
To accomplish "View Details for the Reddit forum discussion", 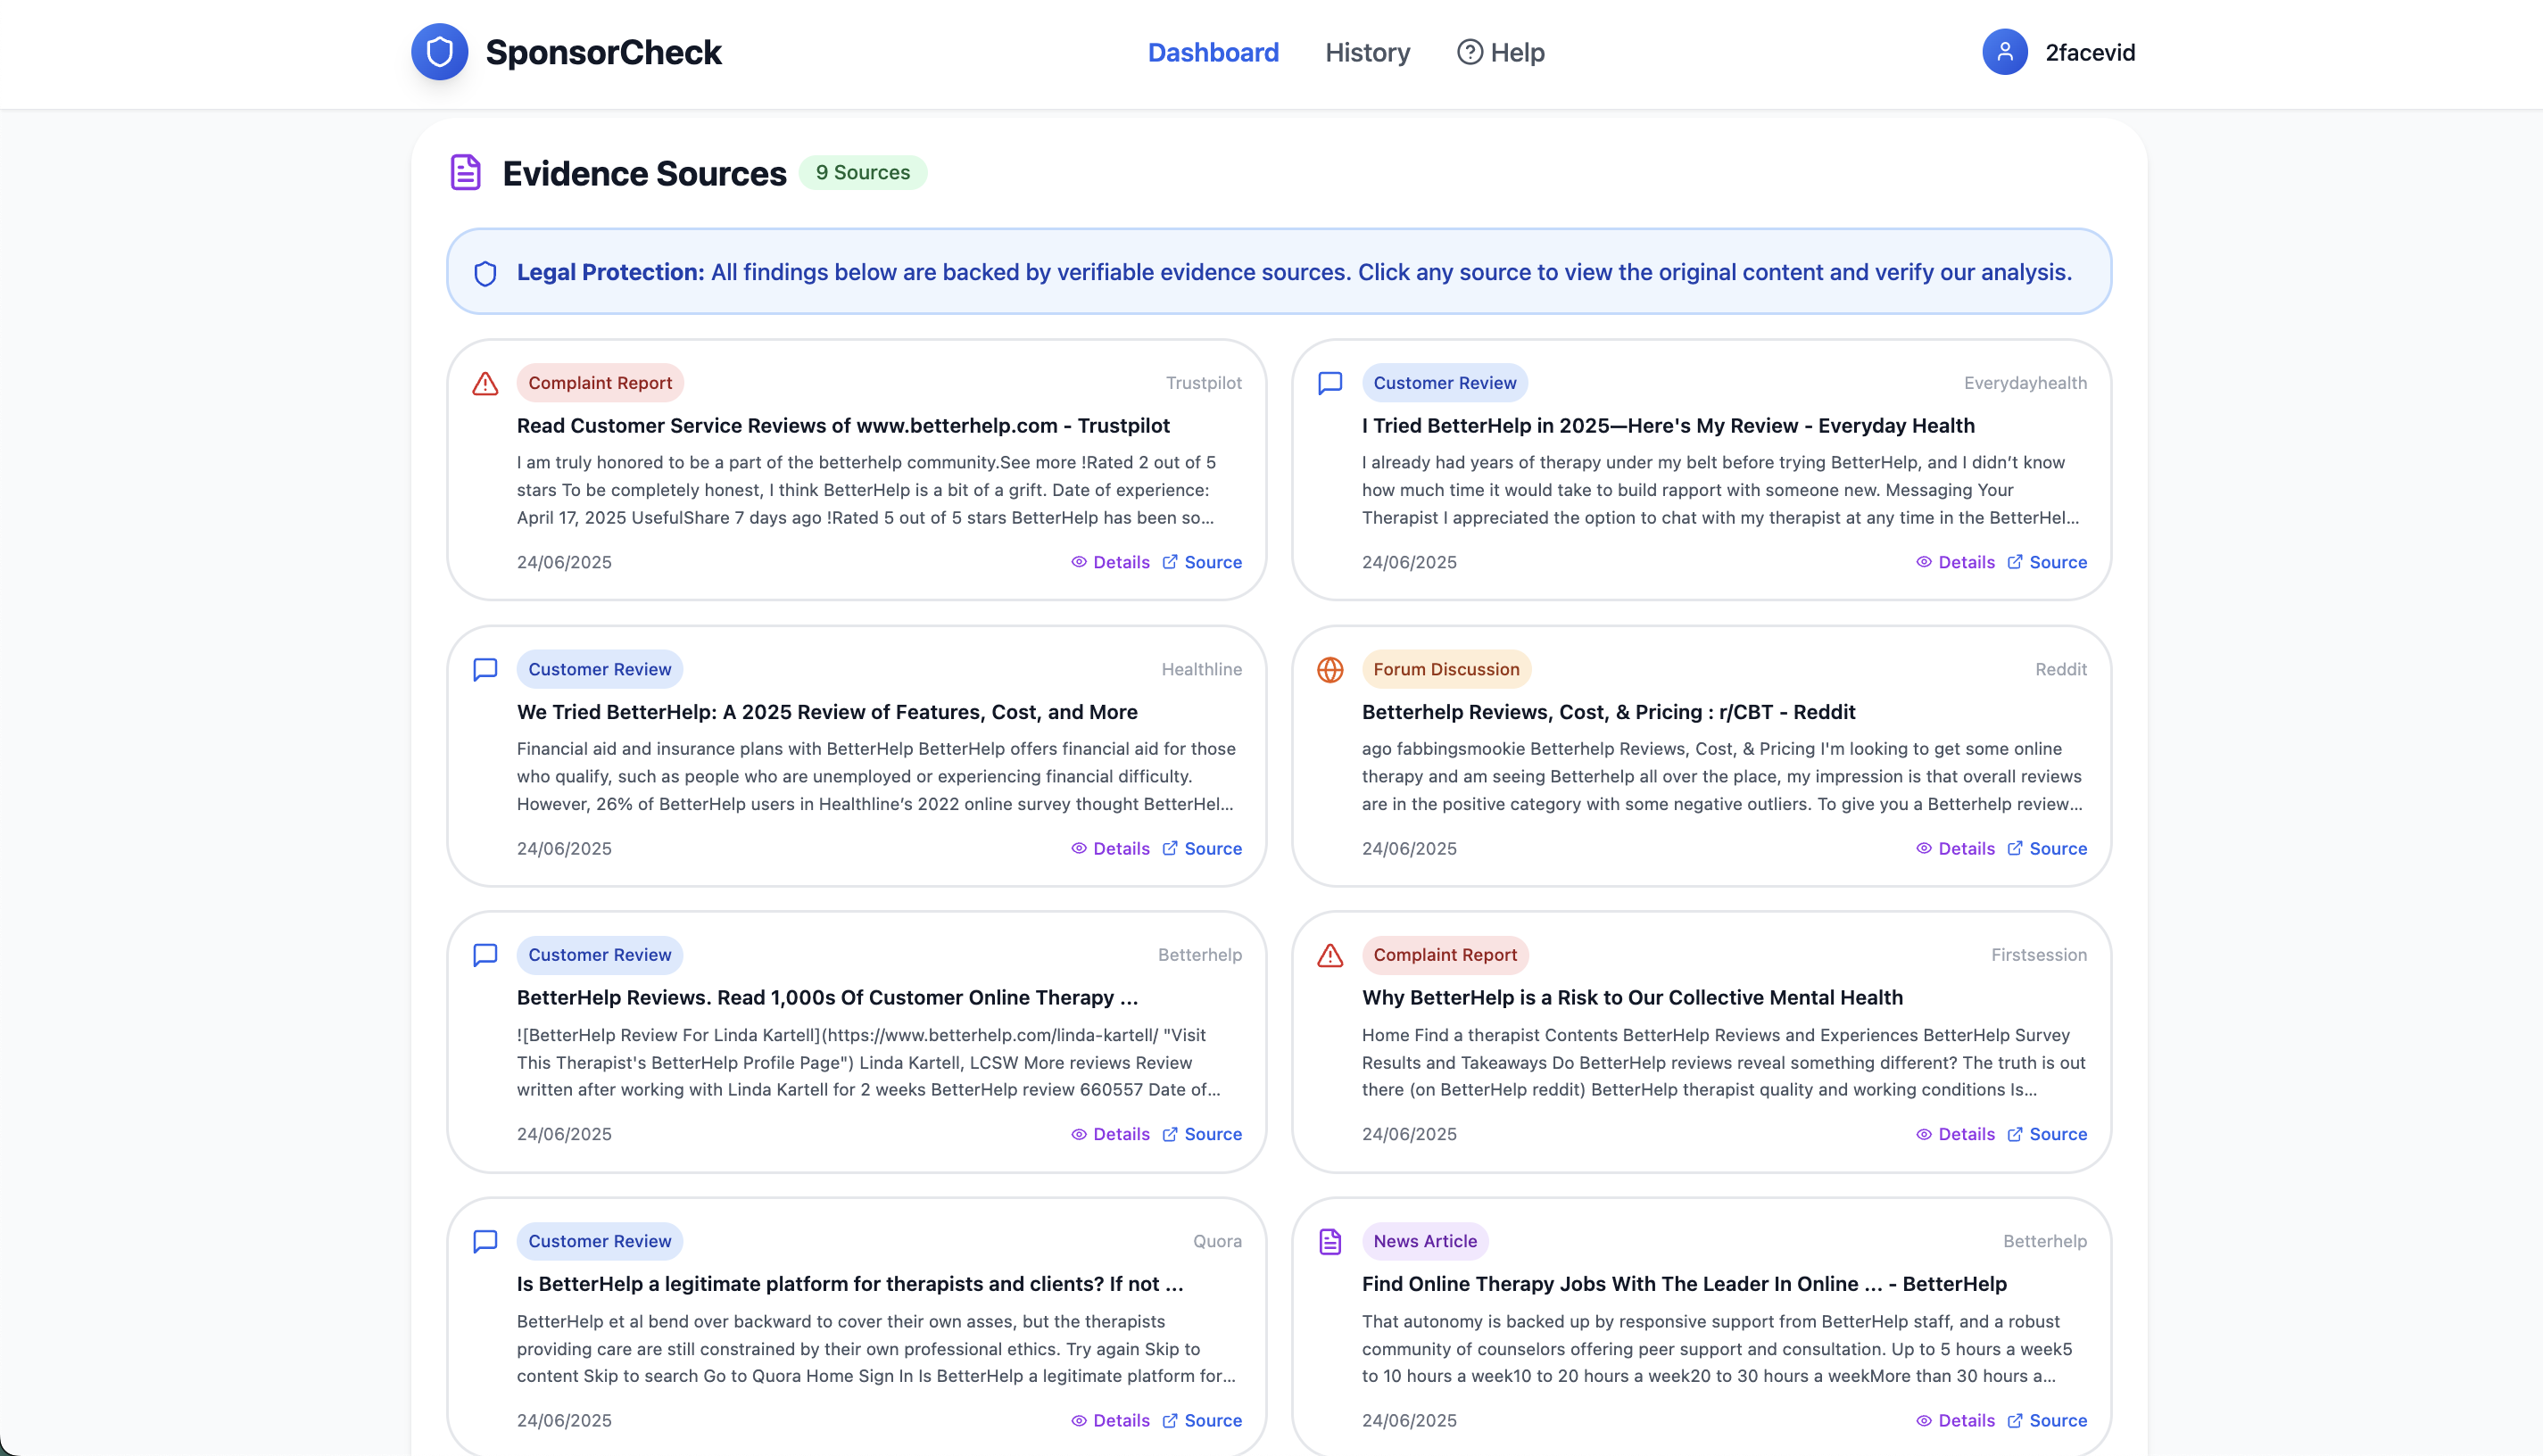I will click(1955, 848).
